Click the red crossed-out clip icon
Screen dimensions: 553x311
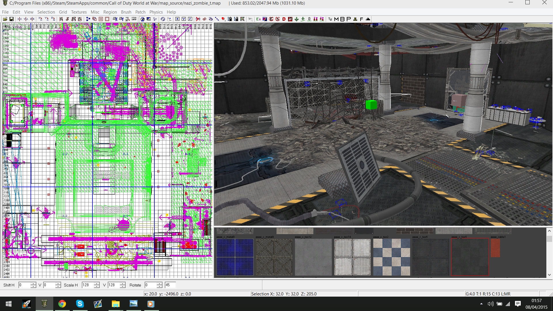[198, 19]
